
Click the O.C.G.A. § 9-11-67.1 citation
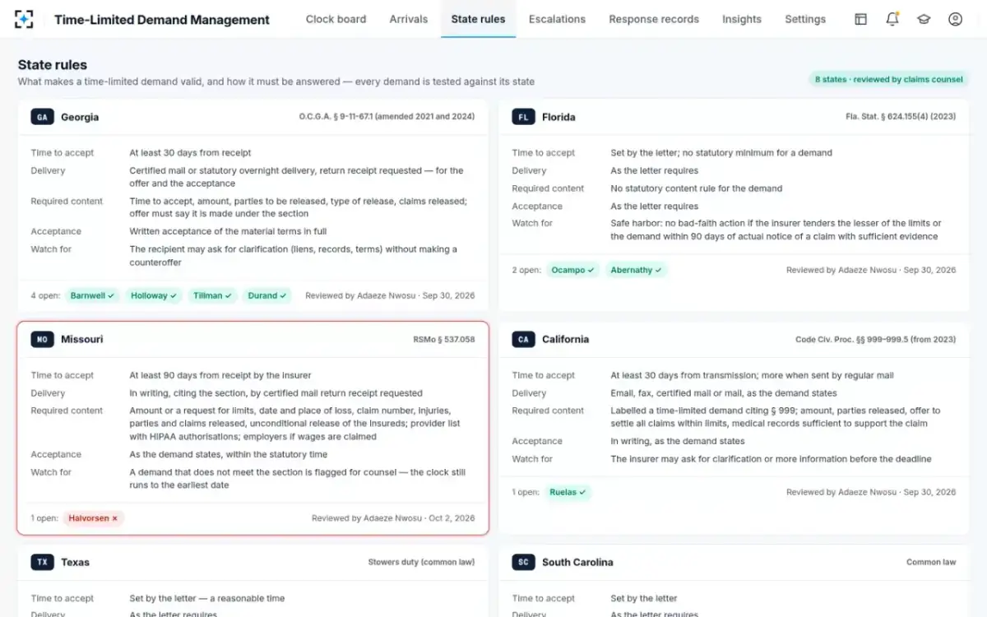387,117
